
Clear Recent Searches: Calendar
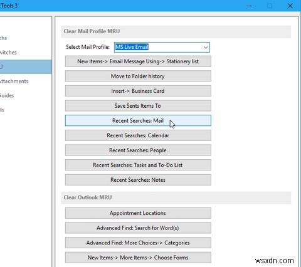[138, 135]
